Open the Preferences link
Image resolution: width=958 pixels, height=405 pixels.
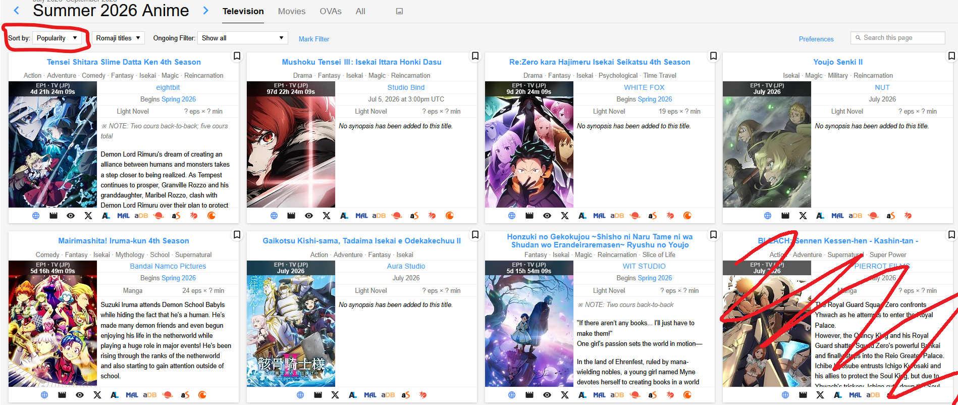[816, 39]
